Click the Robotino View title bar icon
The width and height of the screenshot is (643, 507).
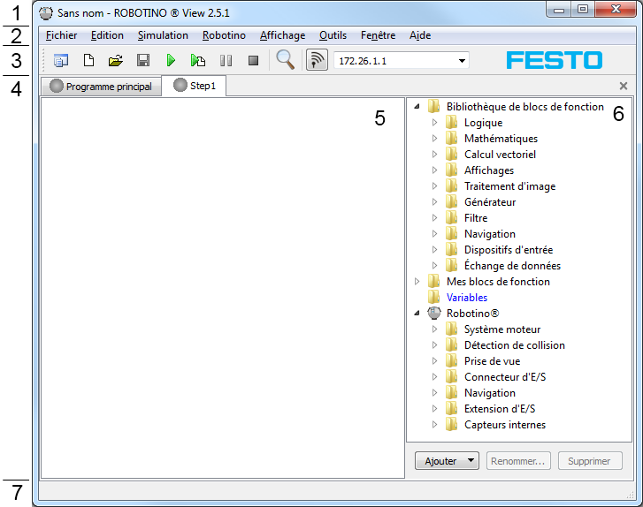pos(46,13)
